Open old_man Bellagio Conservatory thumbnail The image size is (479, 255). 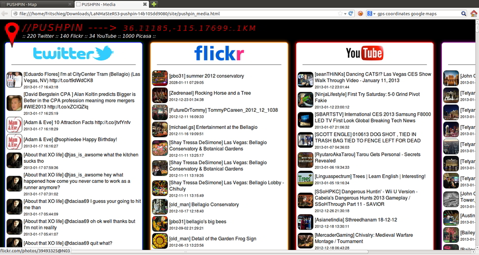(160, 206)
